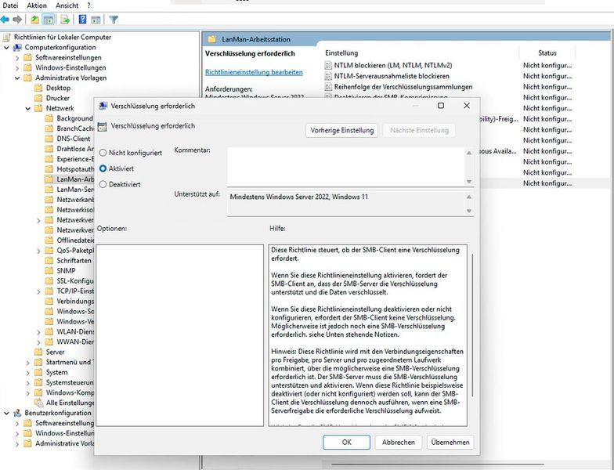Select the Deaktiviert radio button
Image resolution: width=614 pixels, height=470 pixels.
pyautogui.click(x=103, y=184)
